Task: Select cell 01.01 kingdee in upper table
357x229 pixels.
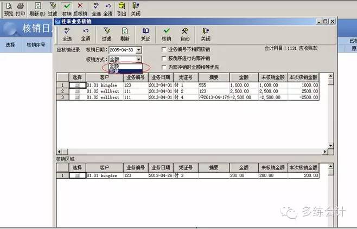Action: (x=105, y=85)
